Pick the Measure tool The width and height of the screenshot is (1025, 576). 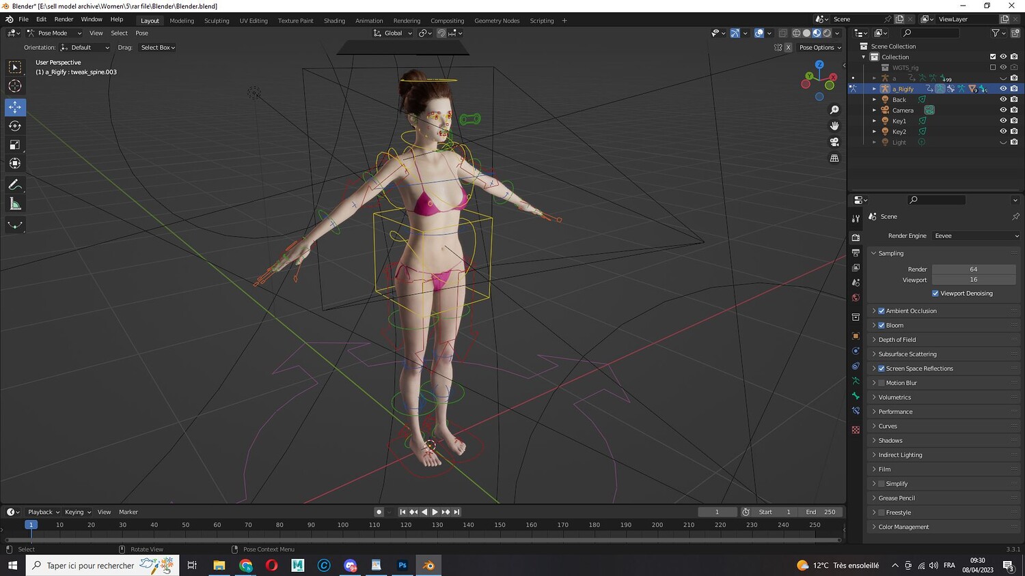coord(15,204)
